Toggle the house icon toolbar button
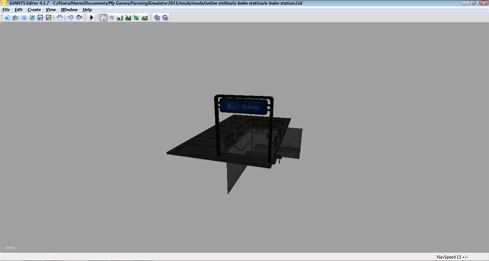 point(103,18)
